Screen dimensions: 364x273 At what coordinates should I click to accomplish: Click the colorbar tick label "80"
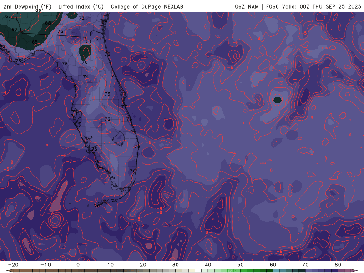(x=338, y=265)
